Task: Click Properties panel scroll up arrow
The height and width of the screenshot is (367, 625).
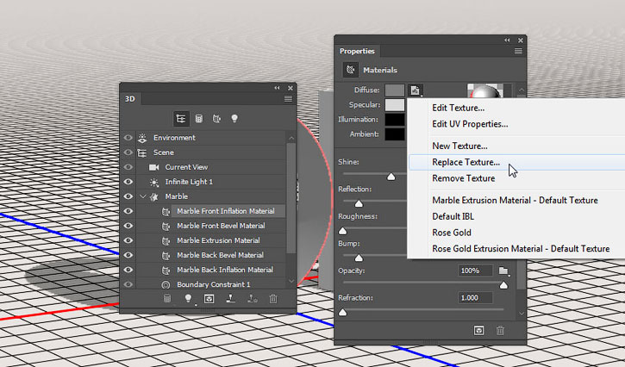Action: [x=522, y=90]
